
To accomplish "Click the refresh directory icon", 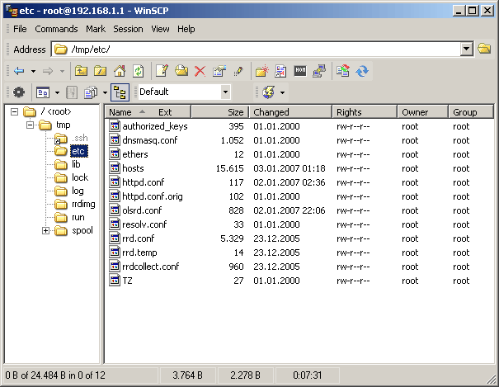I will 139,71.
